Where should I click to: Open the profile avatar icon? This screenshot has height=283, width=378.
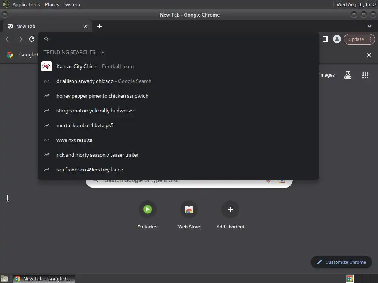[337, 39]
